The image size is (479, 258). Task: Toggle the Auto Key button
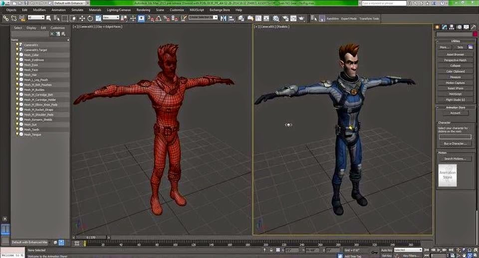tap(386, 250)
